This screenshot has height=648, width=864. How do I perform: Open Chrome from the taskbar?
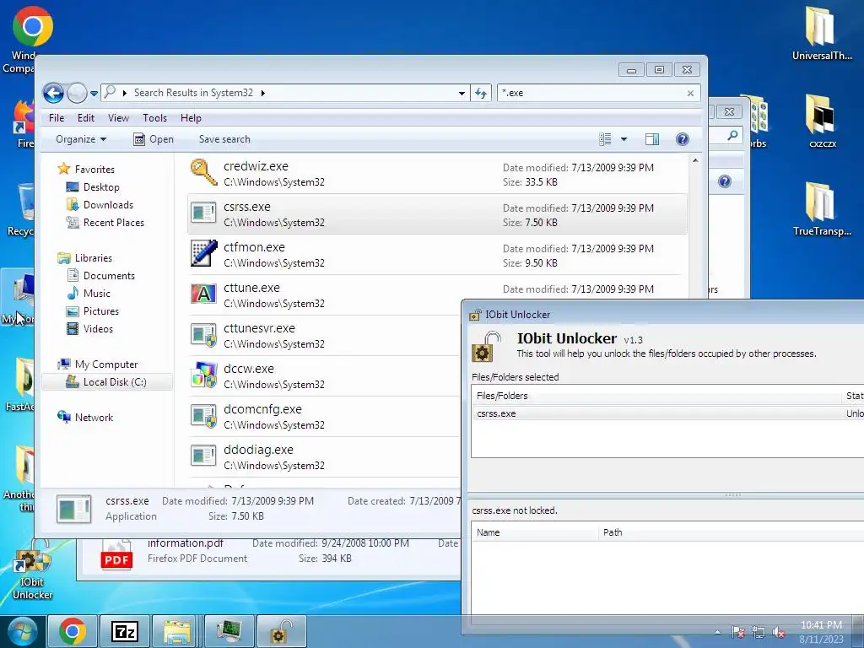tap(73, 631)
